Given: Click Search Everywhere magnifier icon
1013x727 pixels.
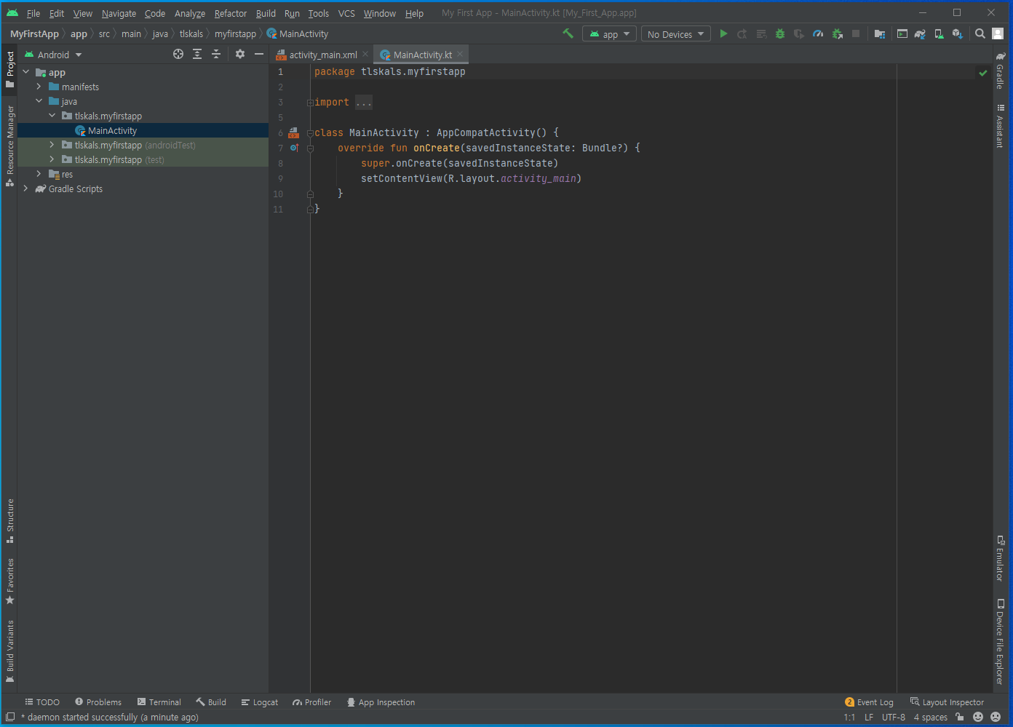Looking at the screenshot, I should click(980, 33).
